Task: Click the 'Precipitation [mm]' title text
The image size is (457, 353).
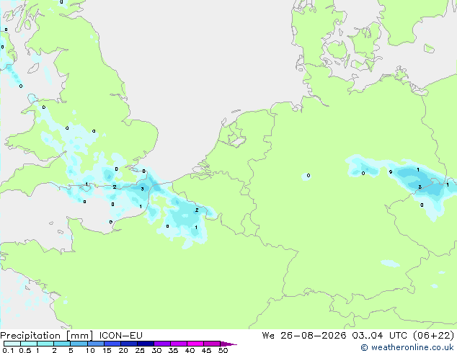Action: 46,336
